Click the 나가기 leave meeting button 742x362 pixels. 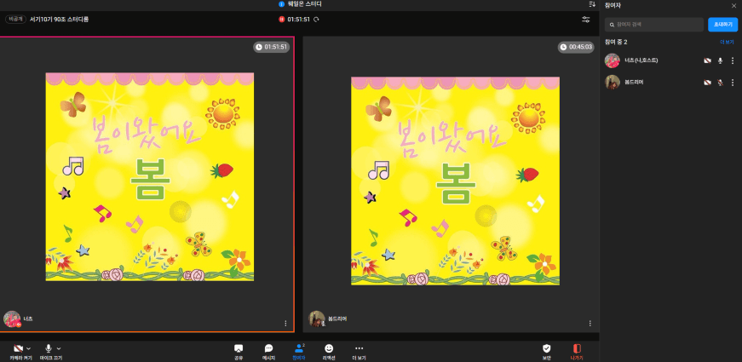pos(577,352)
